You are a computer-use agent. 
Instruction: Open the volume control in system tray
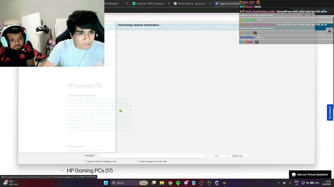tap(307, 183)
